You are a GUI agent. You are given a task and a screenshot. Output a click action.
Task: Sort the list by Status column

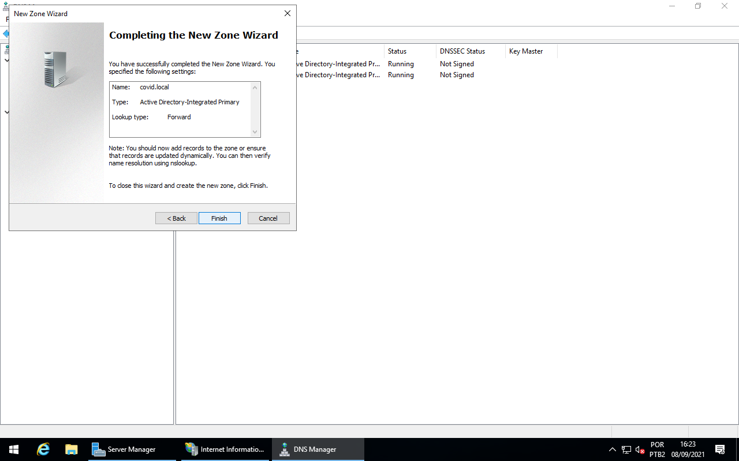pos(410,51)
